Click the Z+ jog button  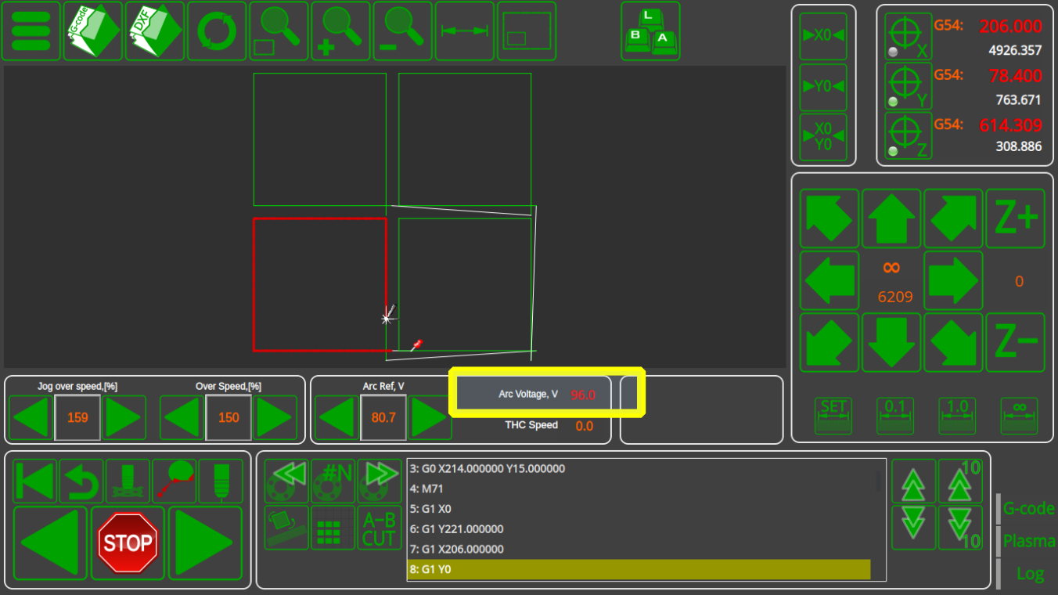pyautogui.click(x=1015, y=219)
